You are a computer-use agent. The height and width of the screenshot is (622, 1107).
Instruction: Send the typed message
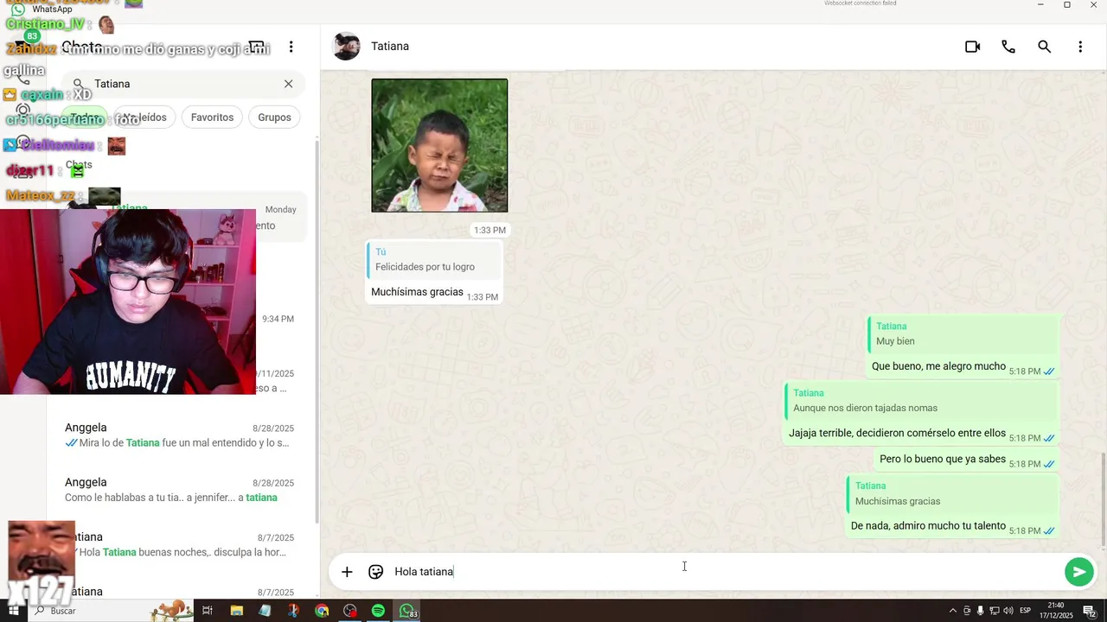[1078, 572]
